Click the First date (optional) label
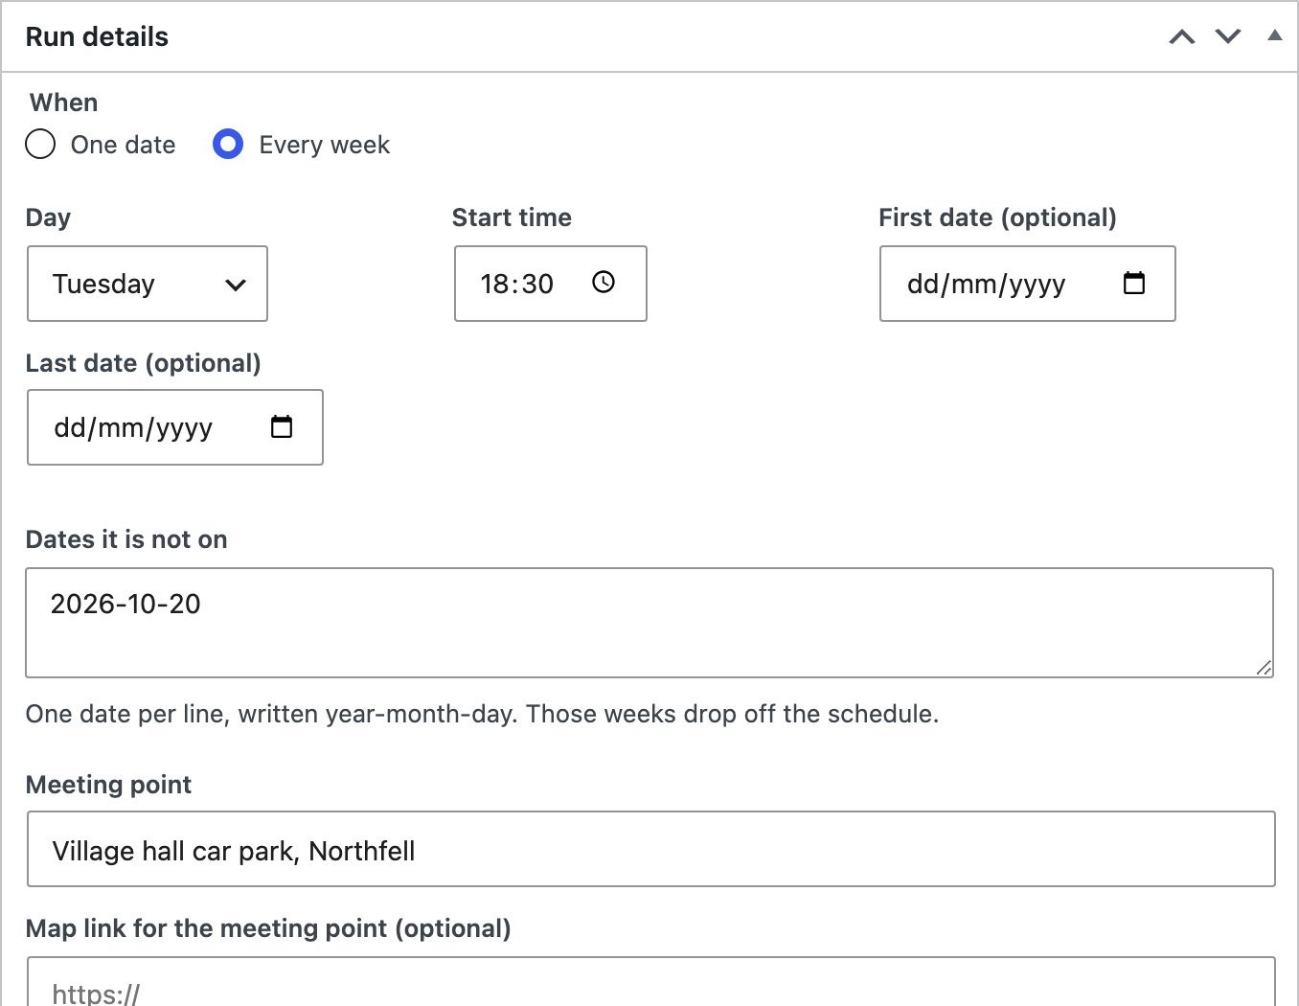Viewport: 1299px width, 1006px height. [997, 217]
